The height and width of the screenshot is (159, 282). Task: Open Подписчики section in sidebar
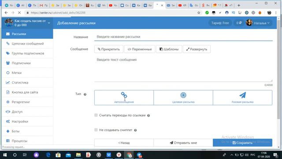tap(27, 63)
